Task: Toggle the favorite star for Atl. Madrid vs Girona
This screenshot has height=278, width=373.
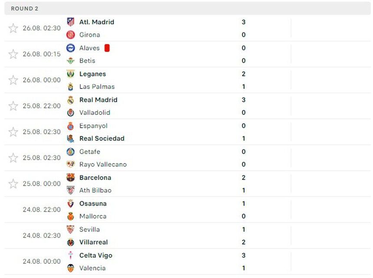Action: tap(13, 28)
